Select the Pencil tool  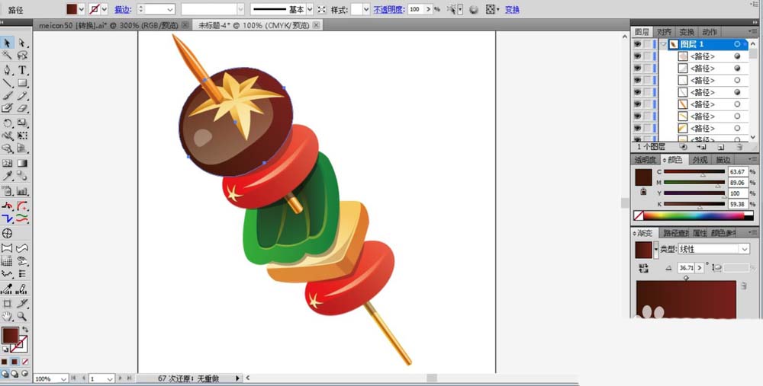click(22, 96)
